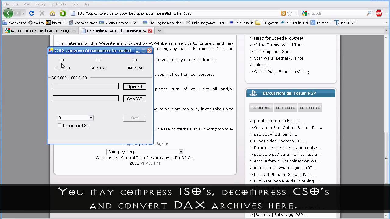Viewport: 390px width, 219px height.
Task: Click the browser URL address bar
Action: click(x=178, y=13)
